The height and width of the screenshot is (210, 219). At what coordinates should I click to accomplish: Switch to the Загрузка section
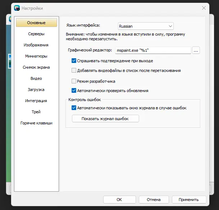(x=36, y=90)
